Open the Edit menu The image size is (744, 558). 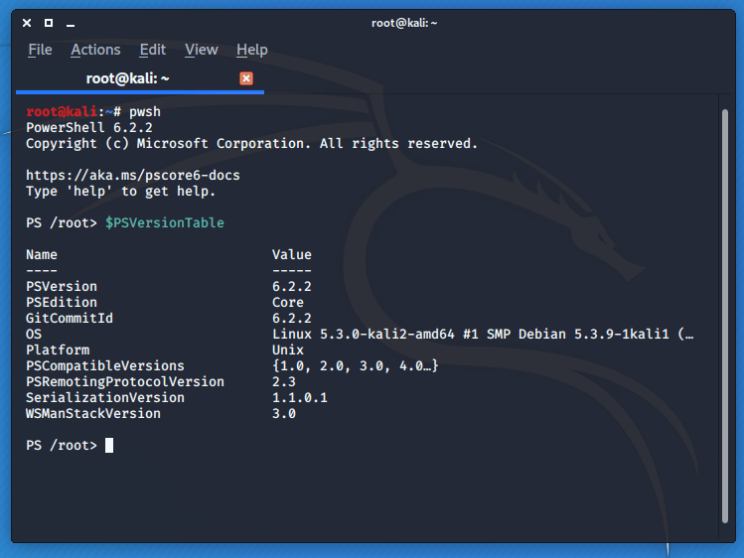click(152, 50)
